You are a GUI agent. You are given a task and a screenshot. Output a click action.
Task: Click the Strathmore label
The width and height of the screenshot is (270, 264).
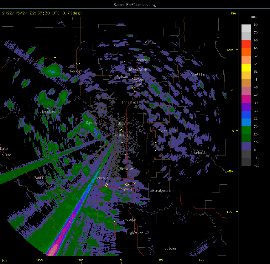pyautogui.click(x=162, y=191)
